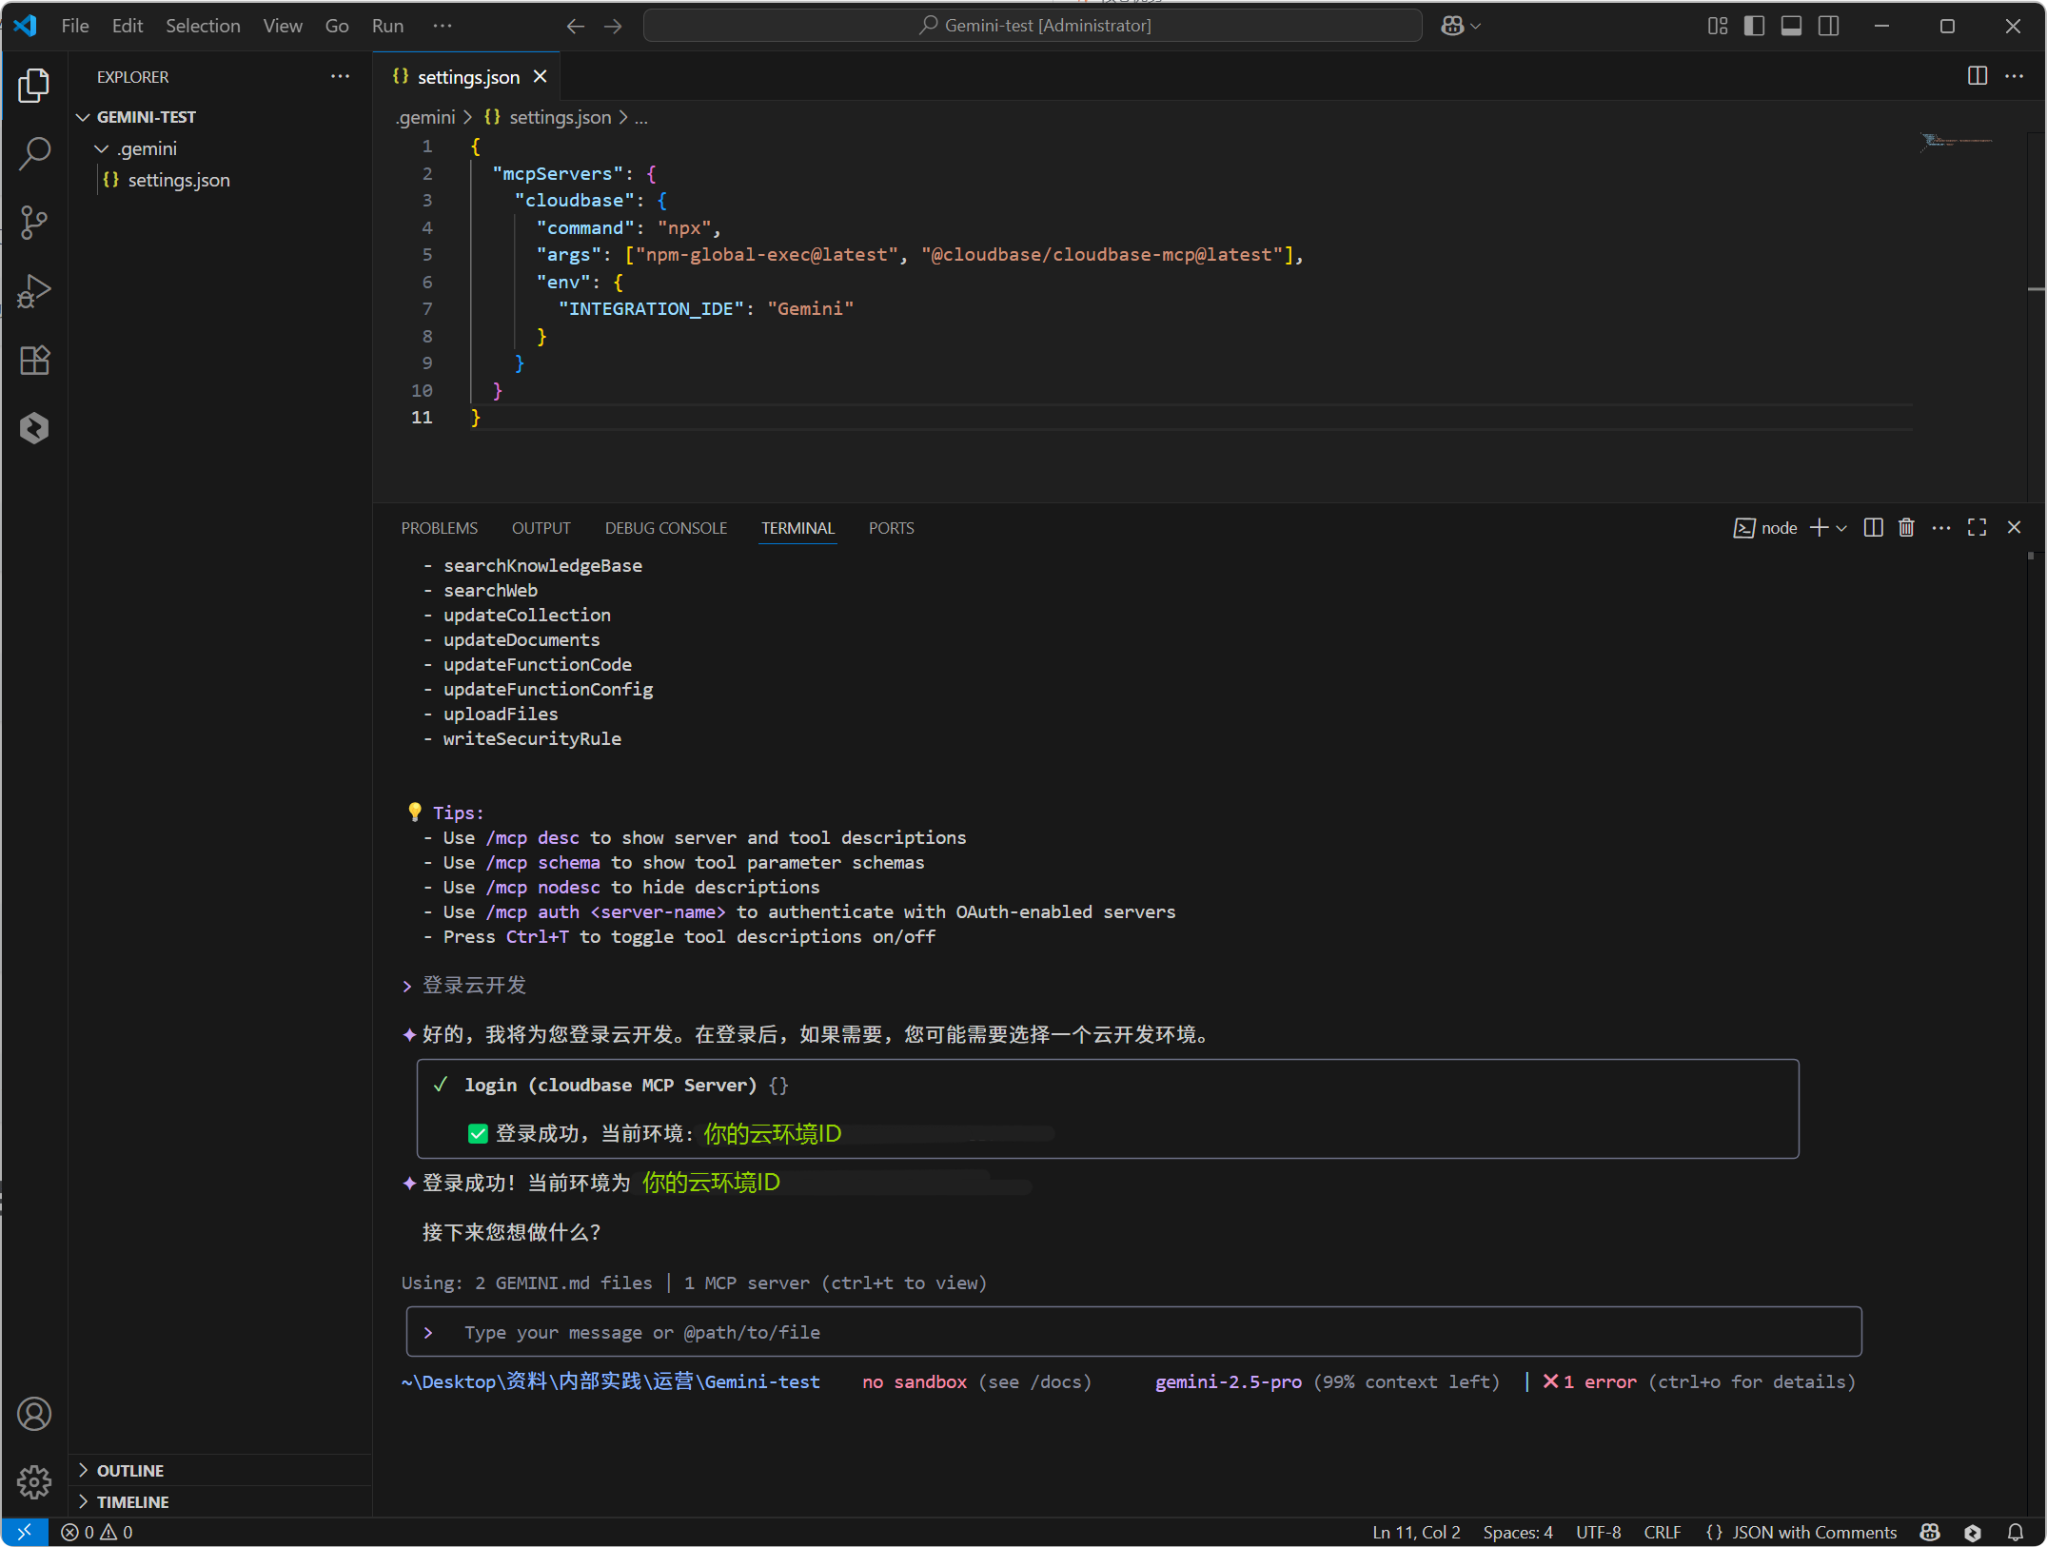The image size is (2047, 1547).
Task: Split the editor to the right
Action: (x=1977, y=76)
